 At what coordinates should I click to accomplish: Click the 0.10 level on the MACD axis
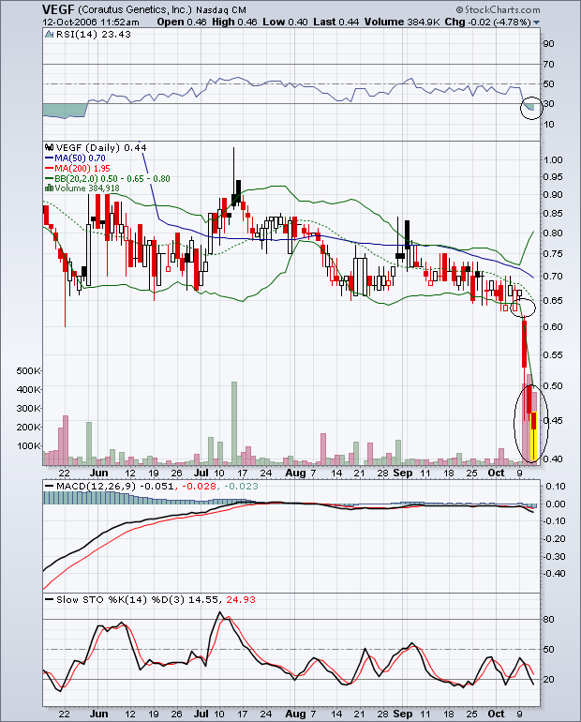[555, 487]
